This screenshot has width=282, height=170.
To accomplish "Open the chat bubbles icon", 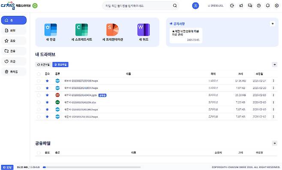I will (x=250, y=6).
